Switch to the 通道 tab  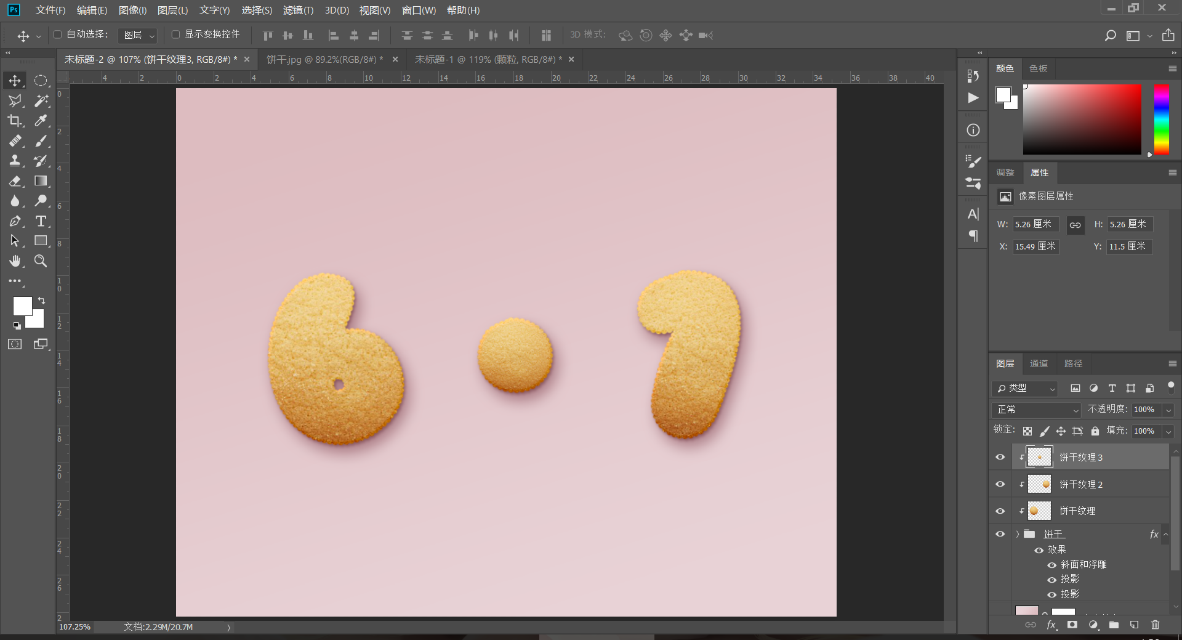[x=1039, y=363]
